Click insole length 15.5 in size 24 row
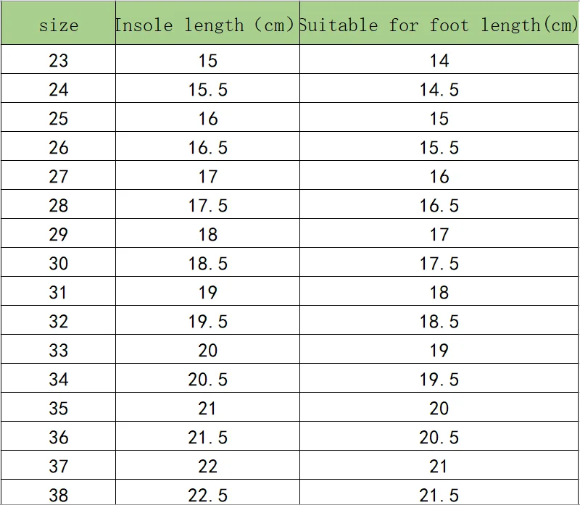 coord(207,89)
